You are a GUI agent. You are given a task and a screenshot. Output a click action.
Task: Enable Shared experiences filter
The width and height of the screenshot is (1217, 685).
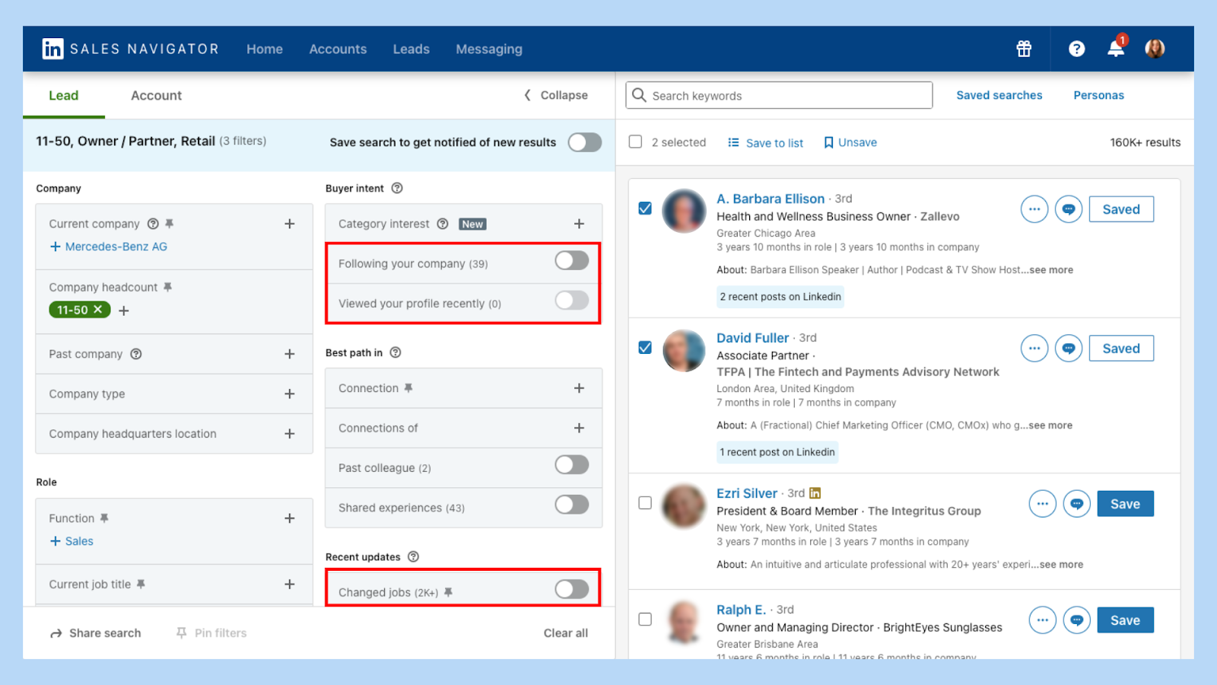coord(572,504)
